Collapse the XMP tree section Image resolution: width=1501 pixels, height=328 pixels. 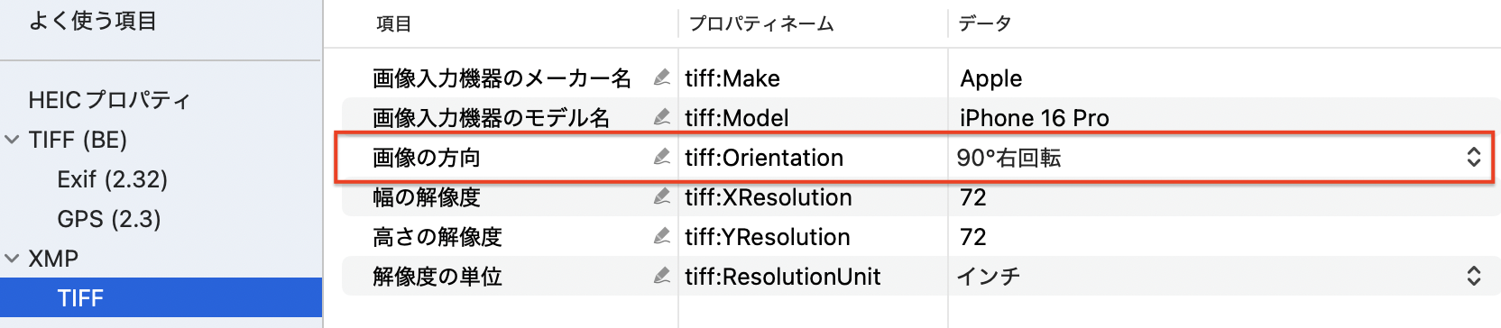coord(12,259)
